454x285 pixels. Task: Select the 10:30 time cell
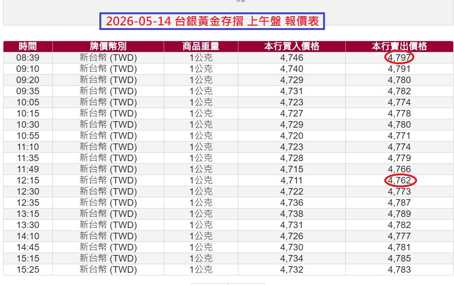[x=28, y=124]
